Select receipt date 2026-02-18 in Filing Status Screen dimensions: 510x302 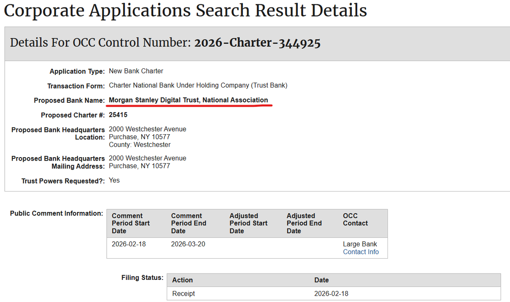tap(331, 294)
